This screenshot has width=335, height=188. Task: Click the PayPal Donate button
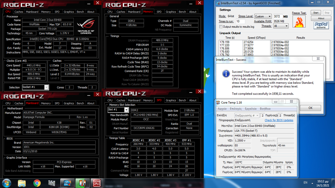pyautogui.click(x=321, y=25)
